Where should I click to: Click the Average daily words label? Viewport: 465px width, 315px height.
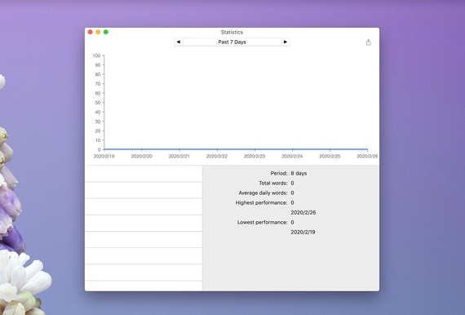[x=263, y=193]
